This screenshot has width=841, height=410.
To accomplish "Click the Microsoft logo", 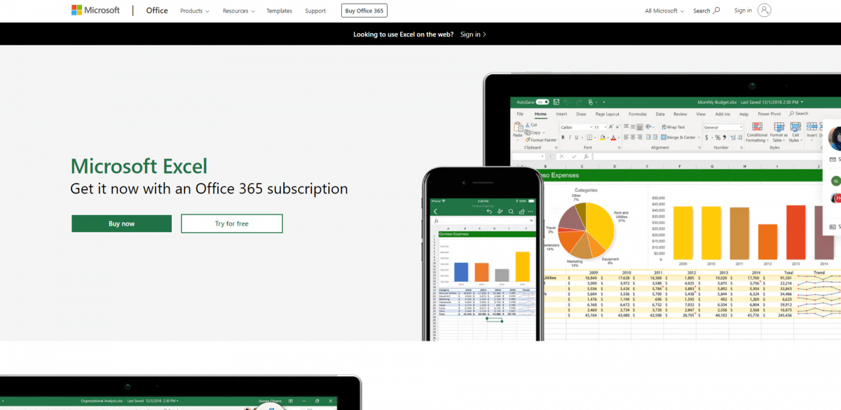I will click(95, 10).
